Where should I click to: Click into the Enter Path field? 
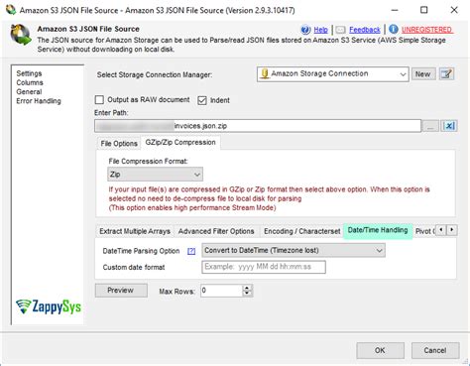tap(258, 126)
